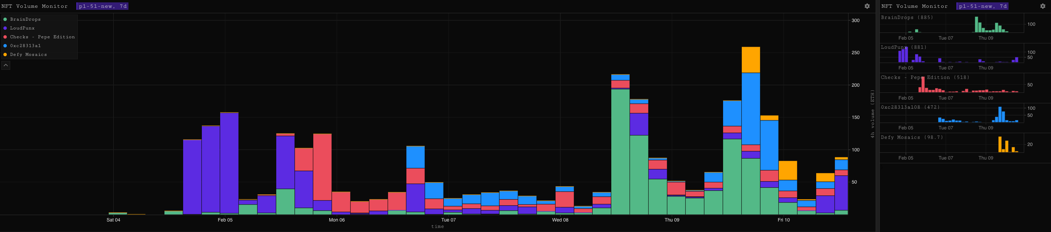Toggle BrainDrops series in the legend
The height and width of the screenshot is (232, 1051).
22,20
